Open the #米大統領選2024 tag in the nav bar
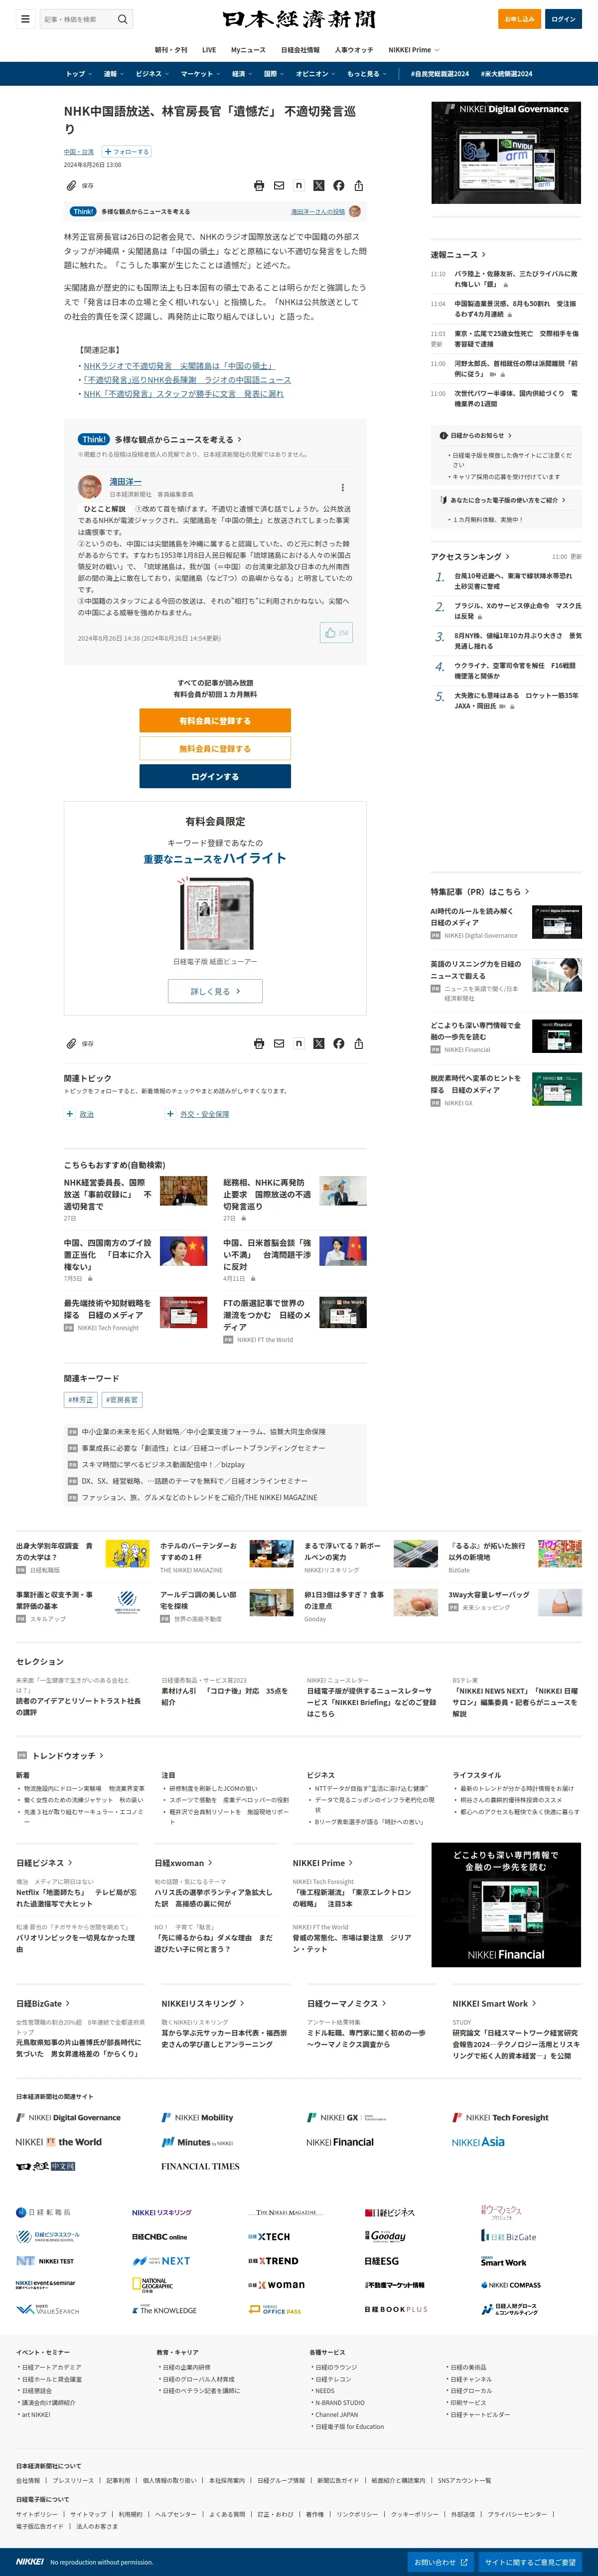This screenshot has height=2576, width=598. point(506,74)
